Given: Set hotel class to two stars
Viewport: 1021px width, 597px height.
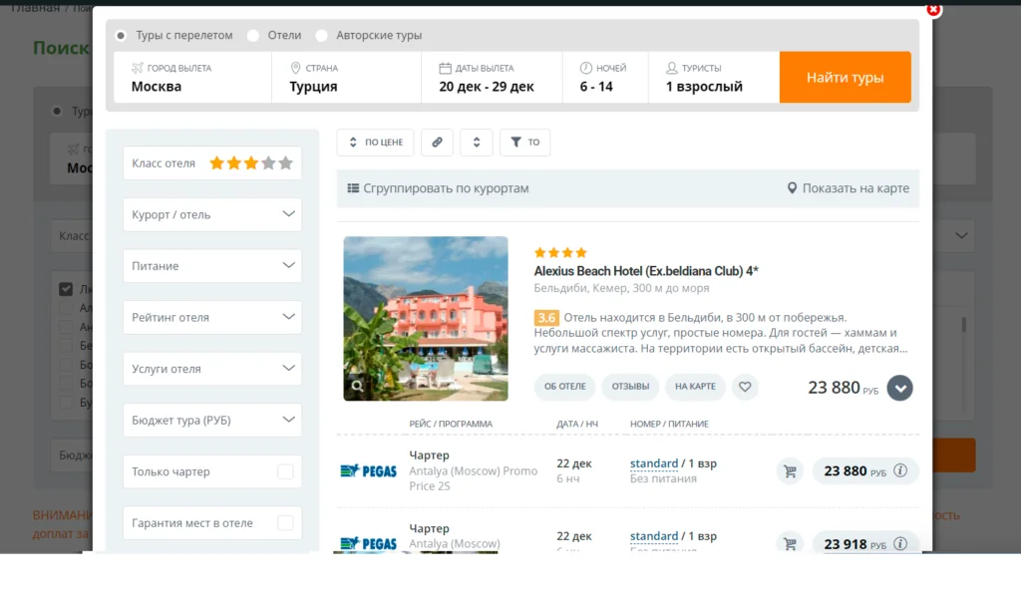Looking at the screenshot, I should (234, 163).
